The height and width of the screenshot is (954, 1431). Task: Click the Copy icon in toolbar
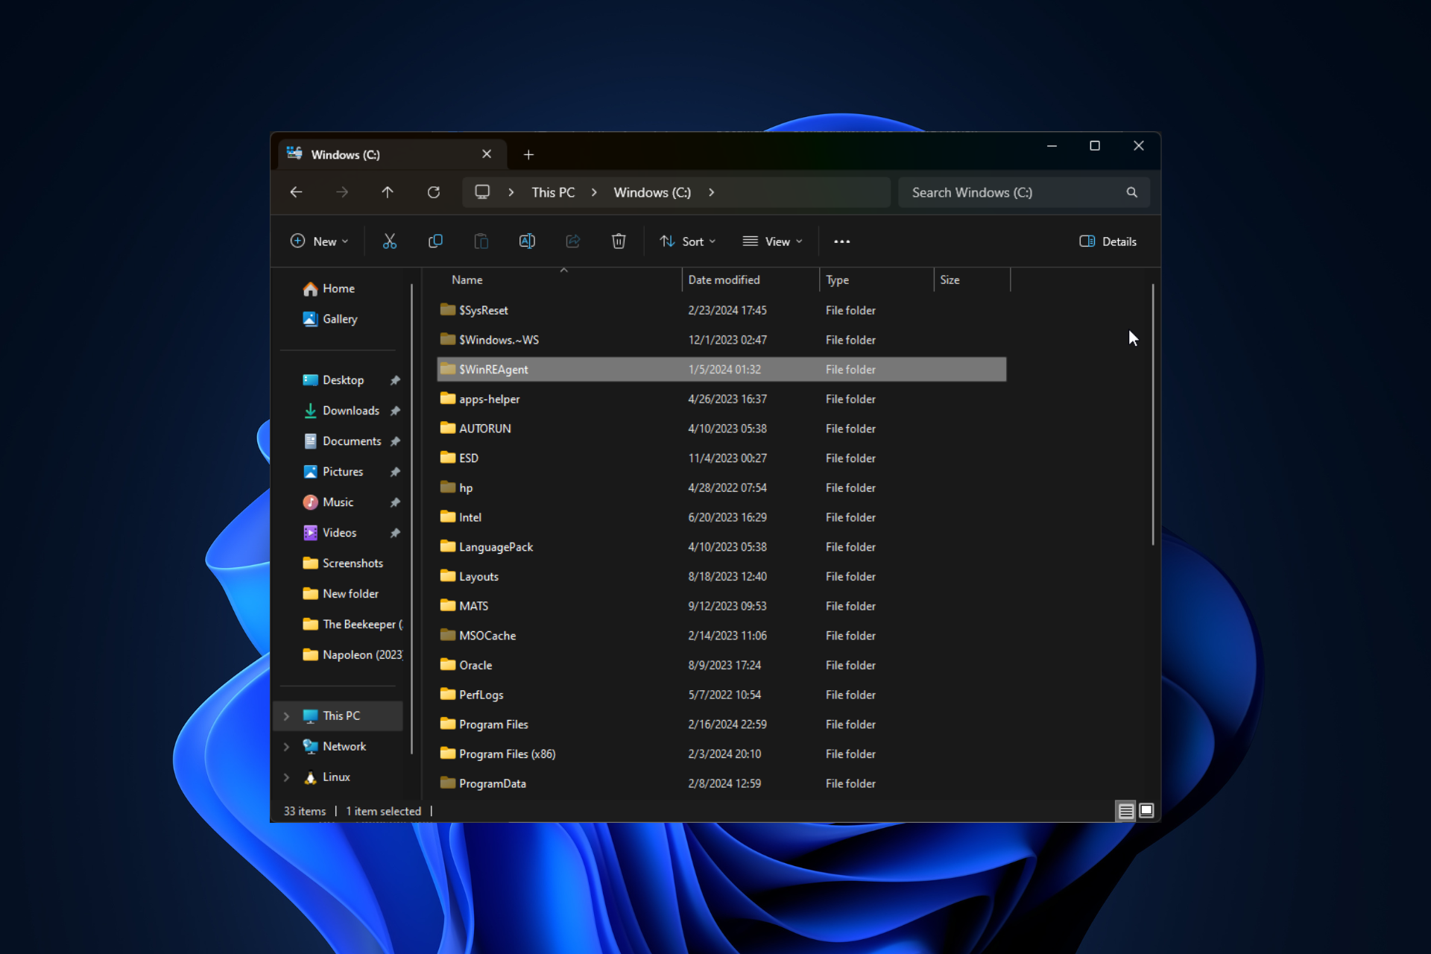click(x=436, y=241)
